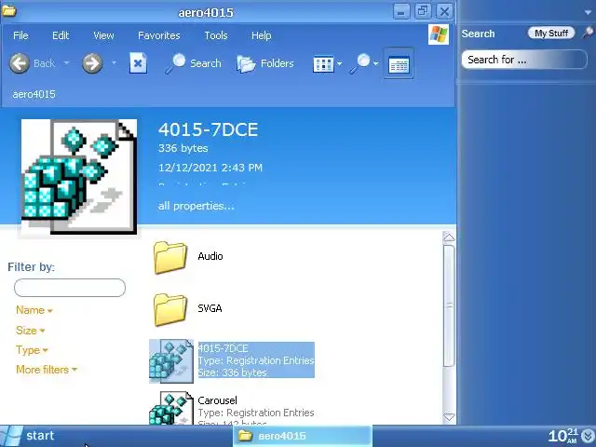Click the large registry file preview thumbnail
The image size is (596, 447).
coord(79,176)
